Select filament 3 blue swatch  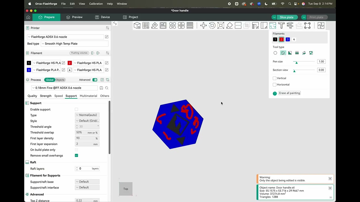pos(287,40)
